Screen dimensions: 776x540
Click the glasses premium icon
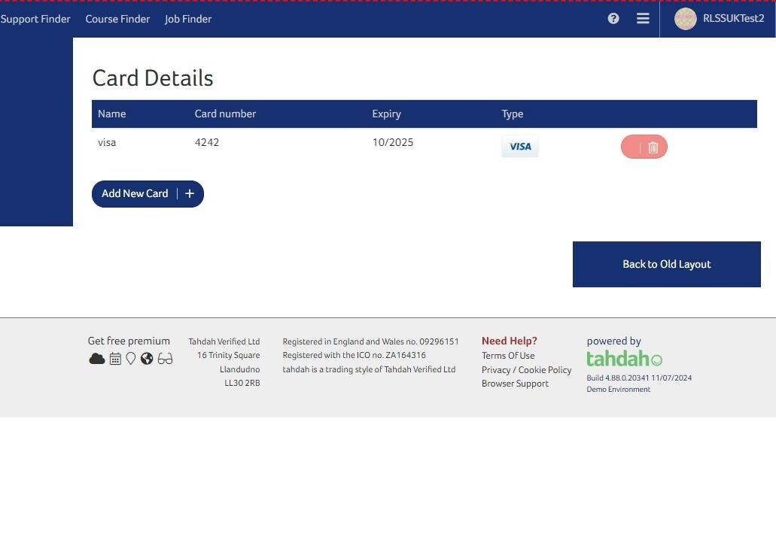(x=166, y=359)
